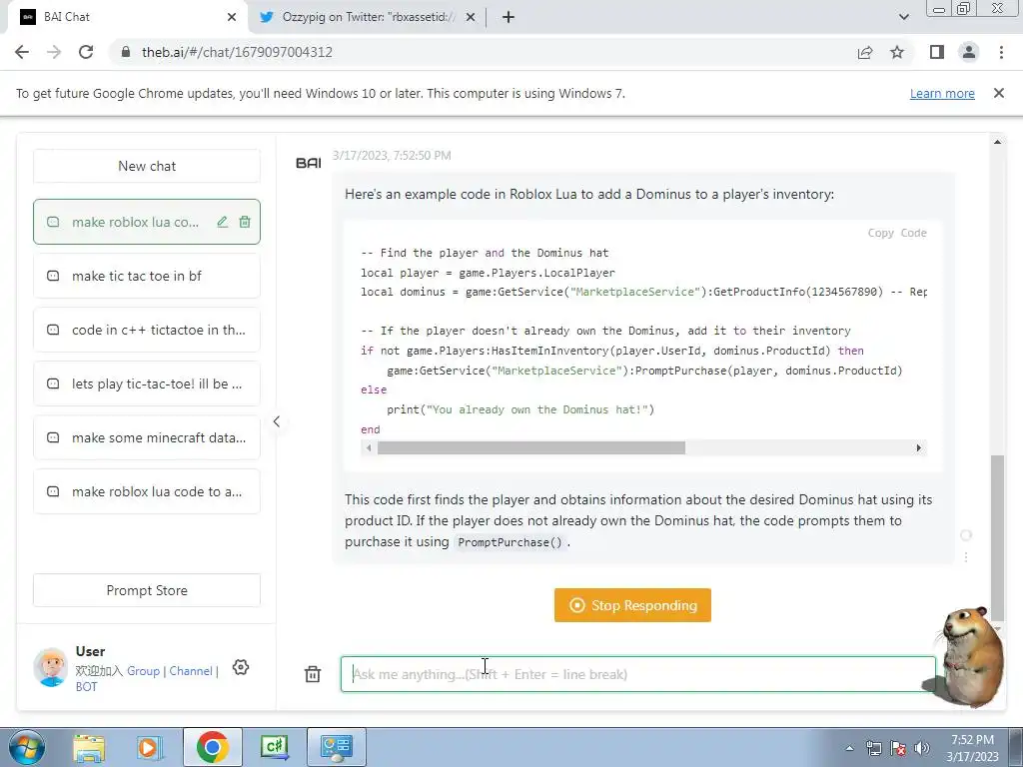The width and height of the screenshot is (1023, 767).
Task: Clear conversation with trash icon near input
Action: (313, 674)
